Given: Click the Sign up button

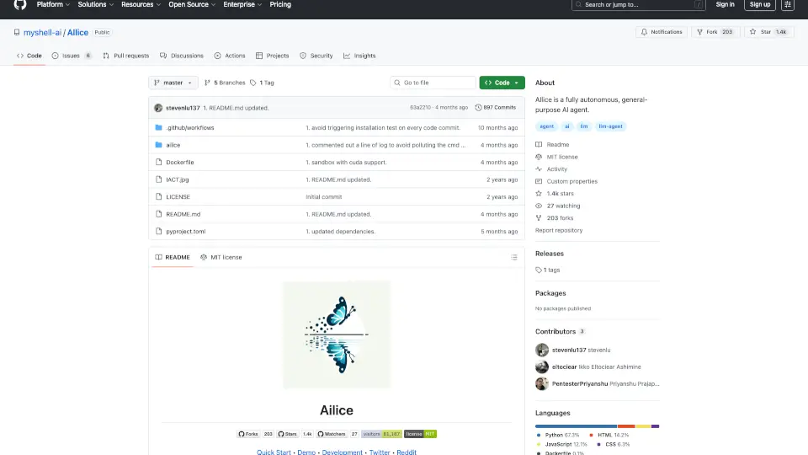Looking at the screenshot, I should [760, 4].
